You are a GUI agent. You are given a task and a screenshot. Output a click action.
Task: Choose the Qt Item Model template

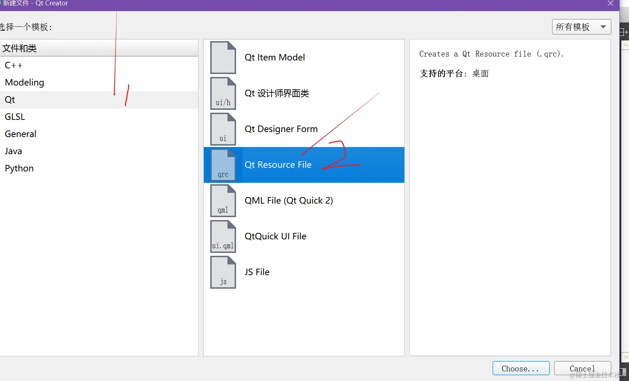304,58
